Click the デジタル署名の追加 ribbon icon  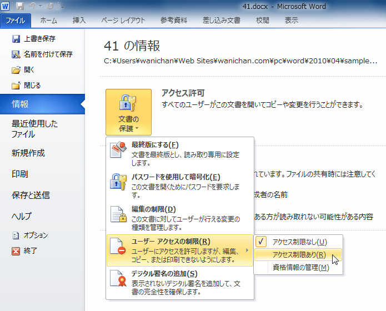[118, 278]
